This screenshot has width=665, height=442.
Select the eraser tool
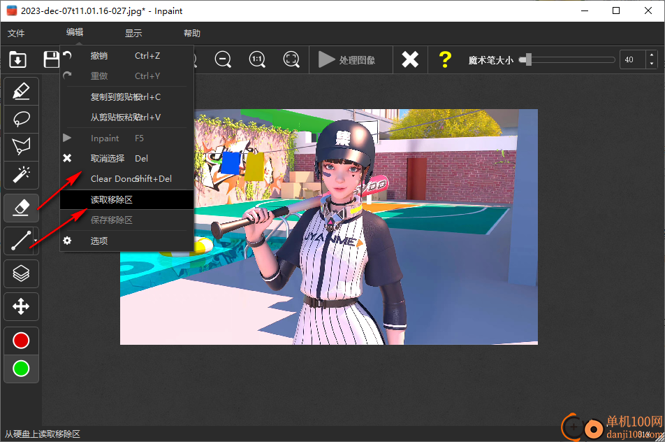(x=21, y=208)
